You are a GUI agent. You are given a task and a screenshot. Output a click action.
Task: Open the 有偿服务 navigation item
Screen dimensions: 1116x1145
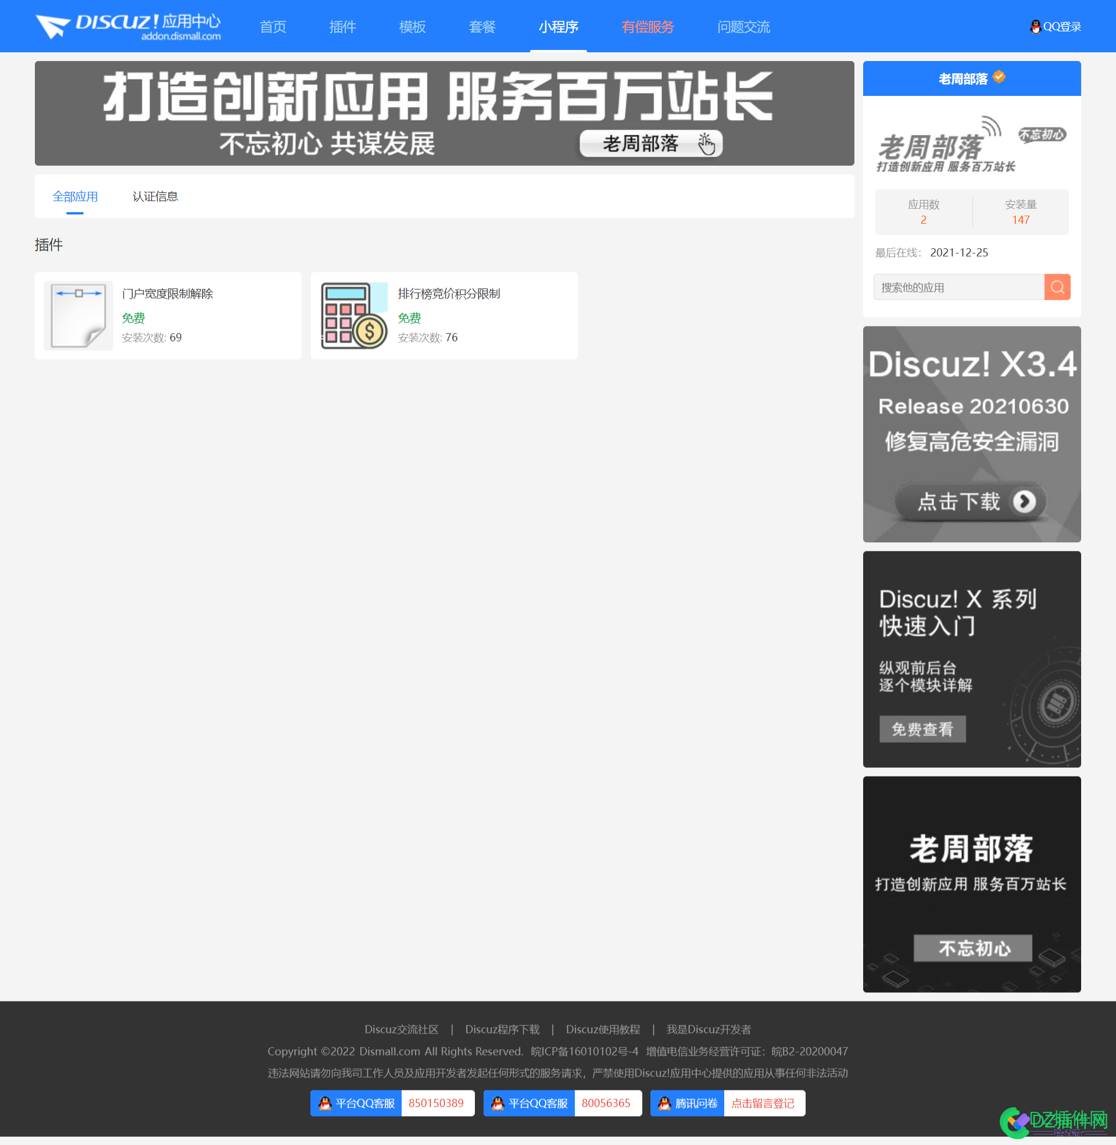pos(648,26)
